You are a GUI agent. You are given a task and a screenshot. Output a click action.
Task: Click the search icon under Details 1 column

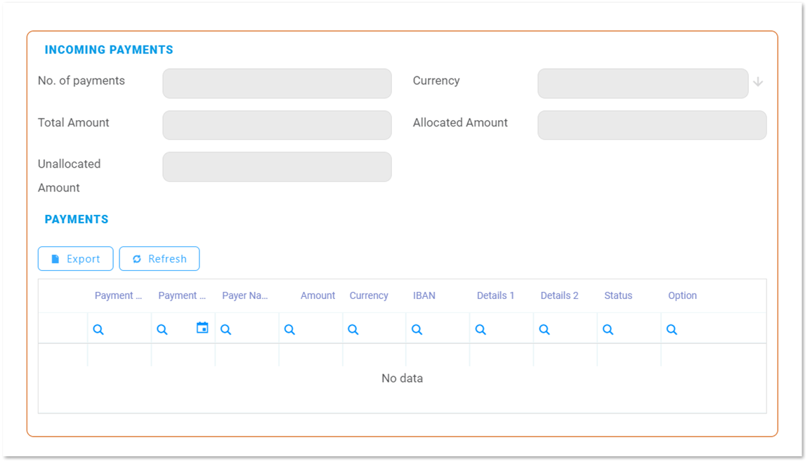pos(481,329)
